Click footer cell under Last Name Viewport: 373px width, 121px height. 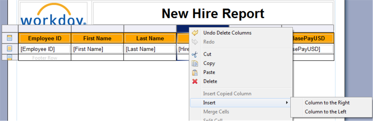(150, 58)
